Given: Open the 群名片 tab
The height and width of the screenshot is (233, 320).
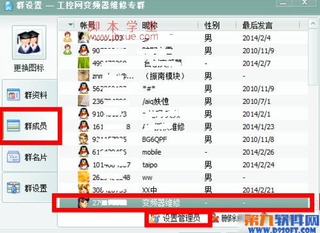Looking at the screenshot, I should (x=30, y=157).
